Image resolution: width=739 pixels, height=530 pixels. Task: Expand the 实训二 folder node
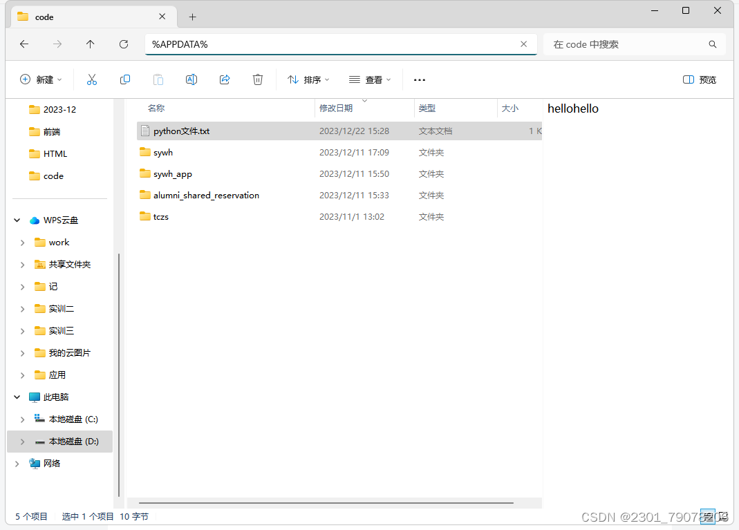[23, 309]
